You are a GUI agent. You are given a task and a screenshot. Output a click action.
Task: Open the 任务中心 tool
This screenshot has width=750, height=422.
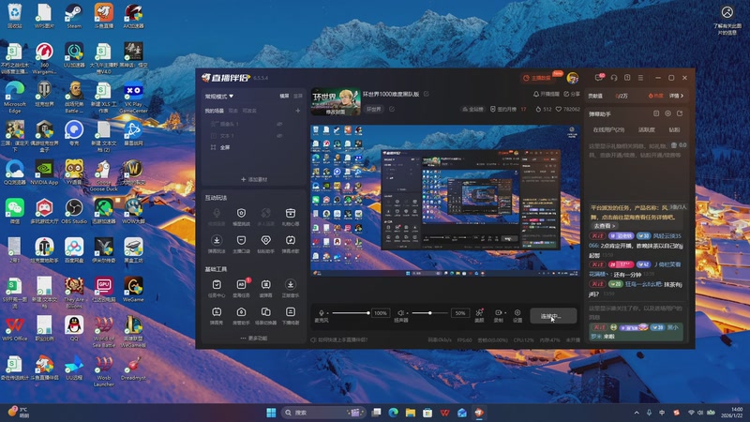click(x=217, y=289)
